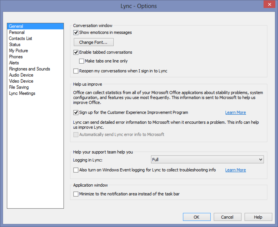This screenshot has width=278, height=227.
Task: Open Lync Meetings options category
Action: point(22,93)
